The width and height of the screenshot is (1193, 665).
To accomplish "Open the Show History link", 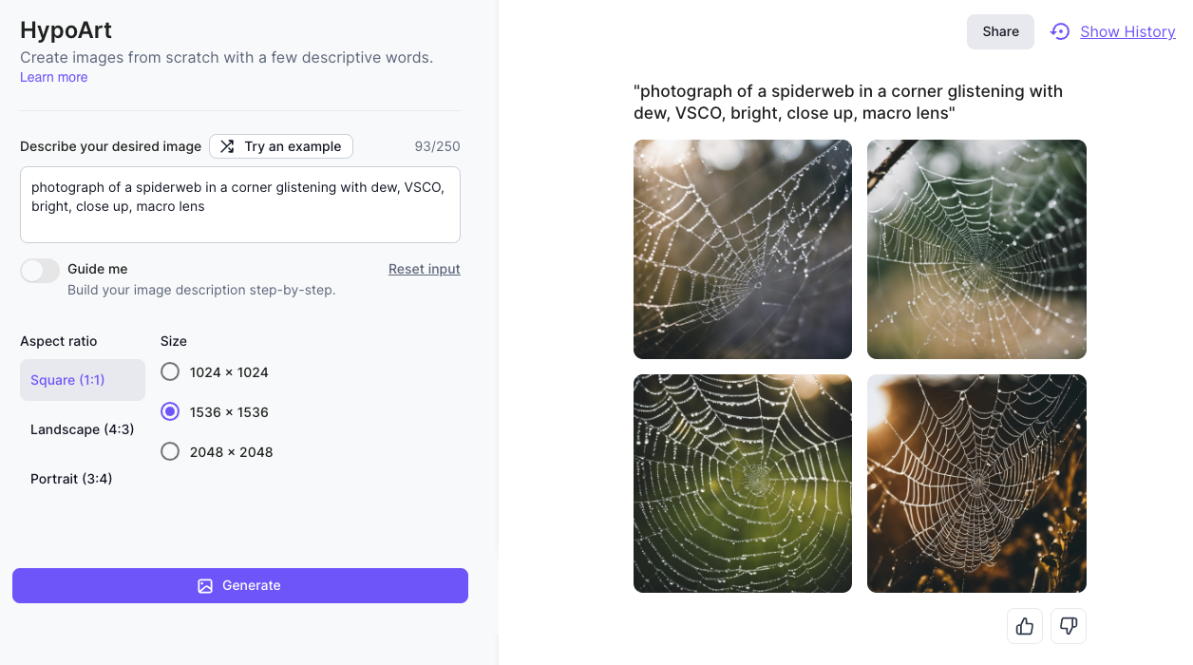I will [x=1127, y=31].
